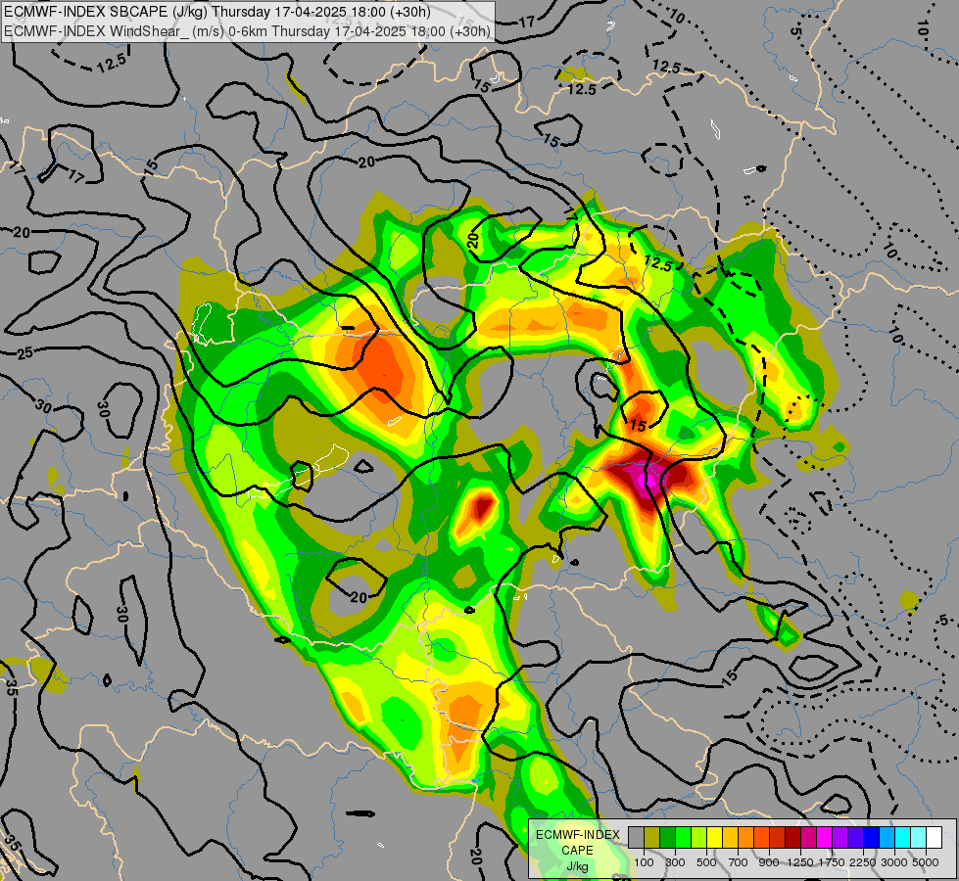Viewport: 959px width, 881px height.
Task: Select the 2250 legend scale value
Action: 863,862
